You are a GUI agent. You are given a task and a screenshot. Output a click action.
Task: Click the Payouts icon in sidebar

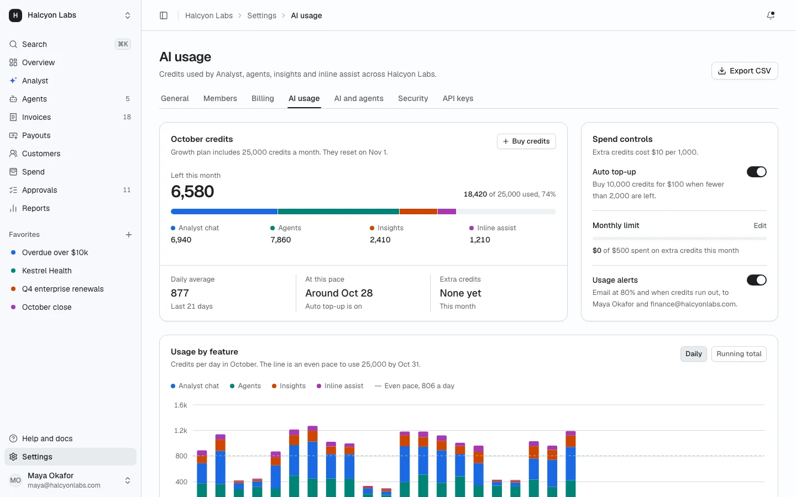13,135
